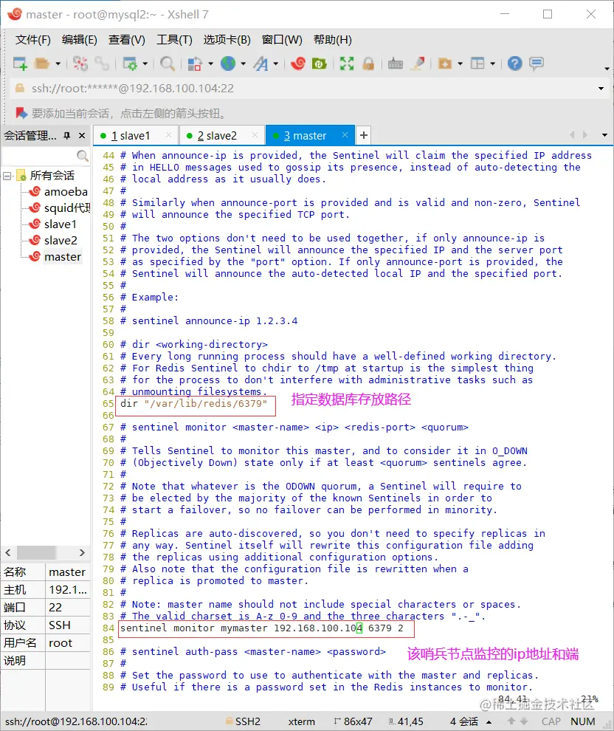Create a new session with toolbar icon
This screenshot has width=614, height=731.
pos(20,64)
